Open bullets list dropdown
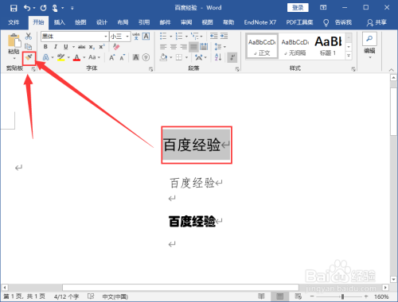This screenshot has width=398, height=302. coord(171,37)
